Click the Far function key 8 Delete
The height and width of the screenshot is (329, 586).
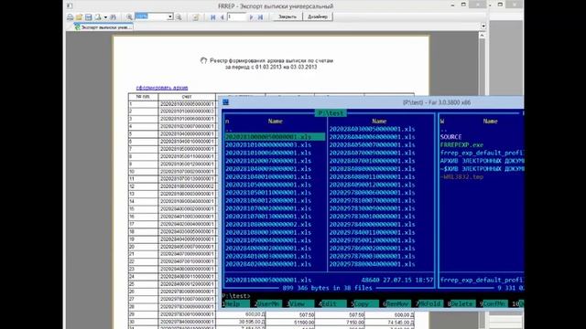click(461, 304)
